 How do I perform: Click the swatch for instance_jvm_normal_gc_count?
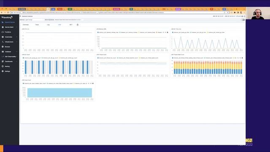point(59,58)
